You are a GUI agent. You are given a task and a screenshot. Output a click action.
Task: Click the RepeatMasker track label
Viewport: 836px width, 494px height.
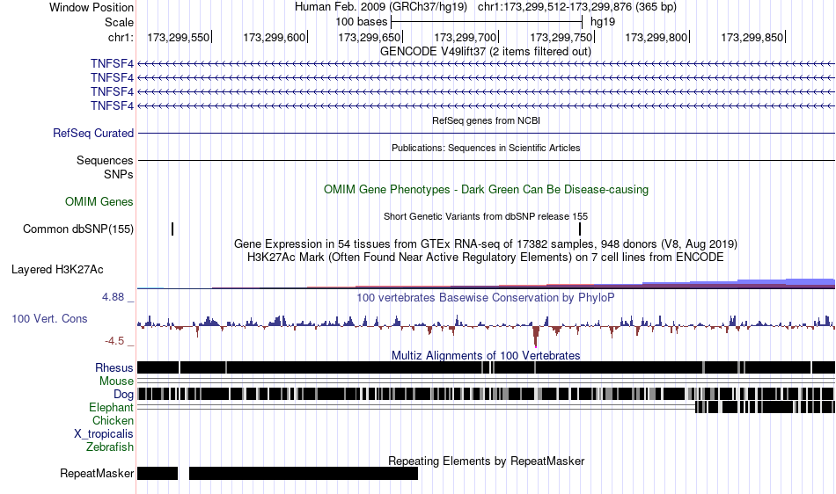97,473
